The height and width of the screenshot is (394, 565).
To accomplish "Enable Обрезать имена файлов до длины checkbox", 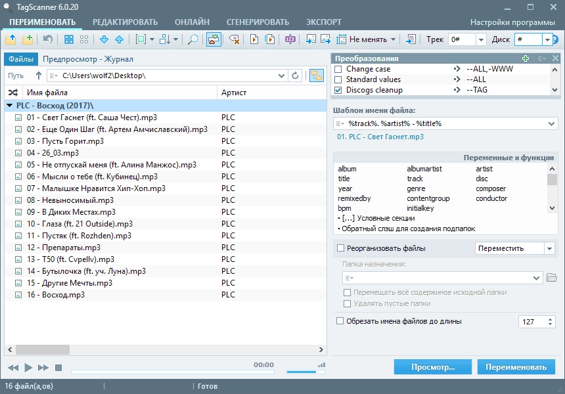I will point(340,321).
